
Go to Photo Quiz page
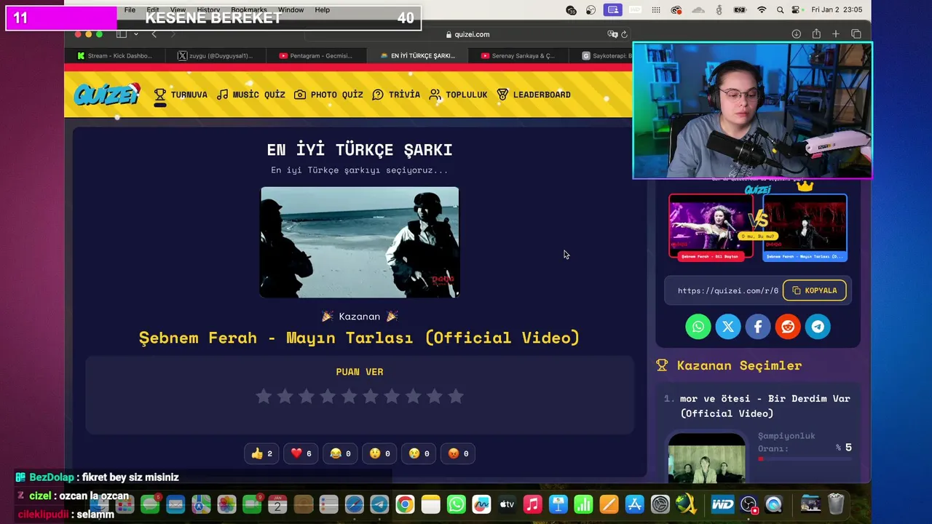328,95
